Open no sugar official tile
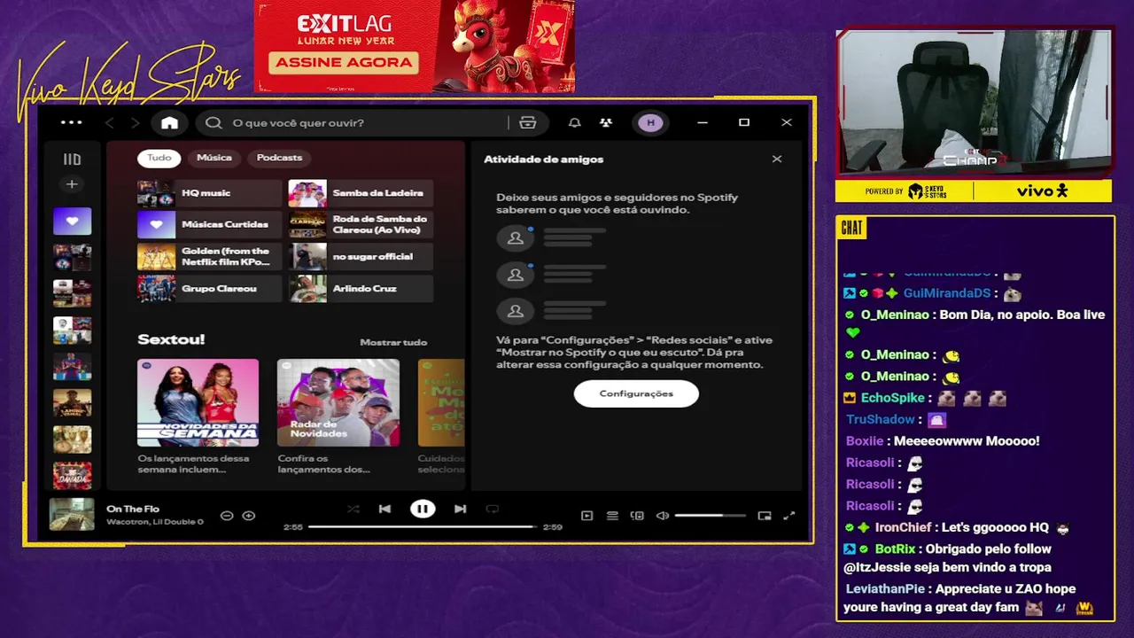This screenshot has height=638, width=1134. point(361,257)
